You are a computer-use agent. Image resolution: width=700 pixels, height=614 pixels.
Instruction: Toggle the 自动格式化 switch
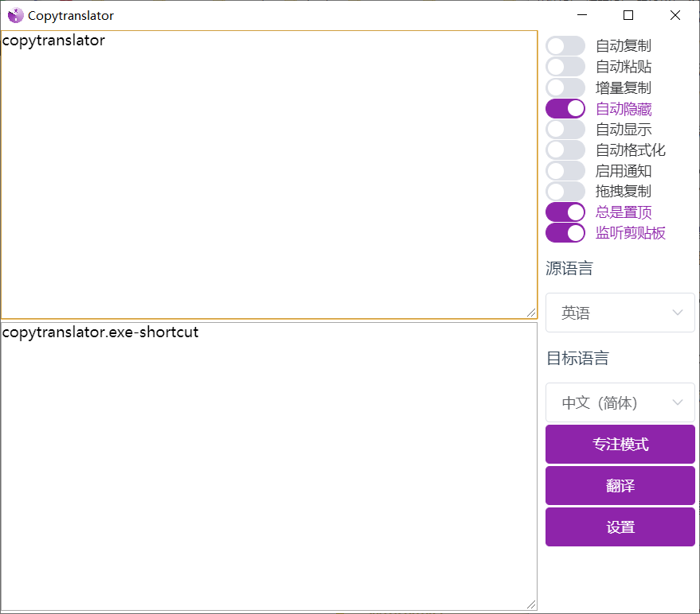pos(565,150)
